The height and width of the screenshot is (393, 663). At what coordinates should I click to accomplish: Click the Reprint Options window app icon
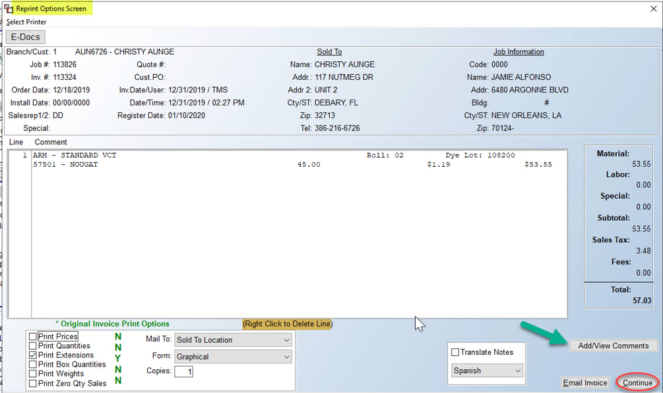pos(9,9)
